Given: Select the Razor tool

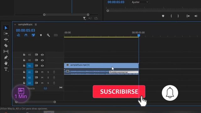Looking at the screenshot, I should [6, 46].
